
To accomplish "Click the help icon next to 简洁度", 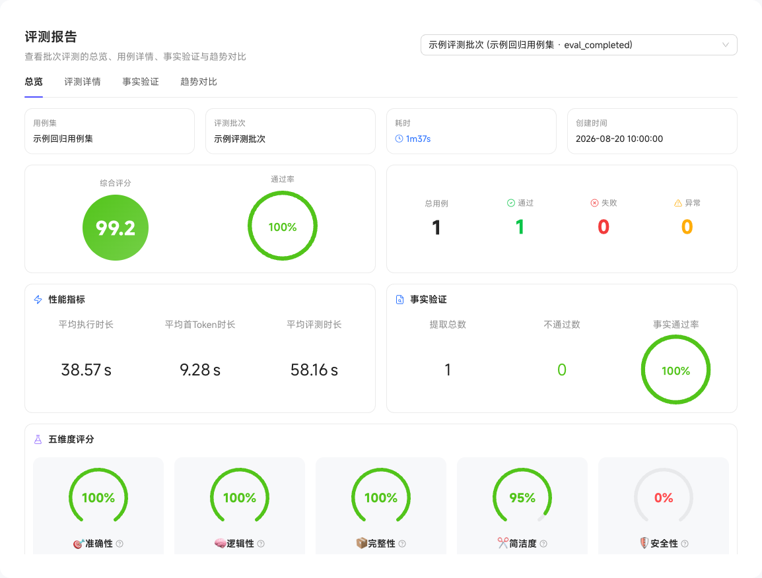I will click(x=543, y=544).
